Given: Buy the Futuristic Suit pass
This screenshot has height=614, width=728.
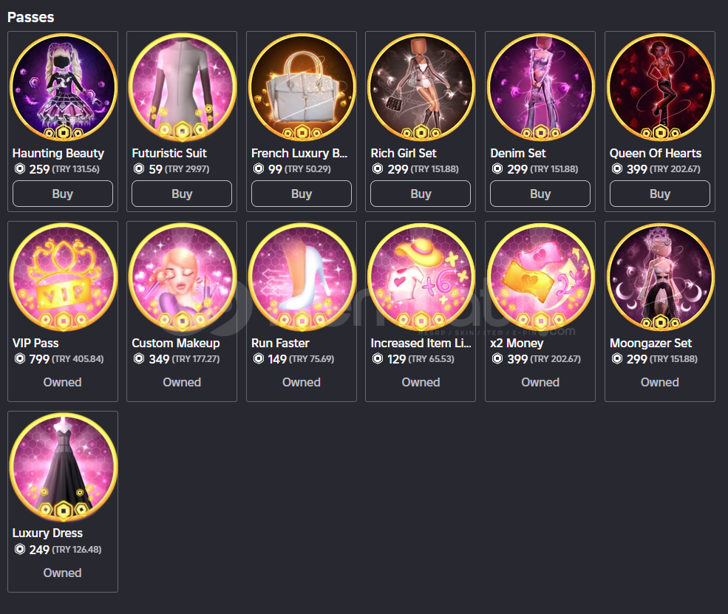Looking at the screenshot, I should point(182,194).
